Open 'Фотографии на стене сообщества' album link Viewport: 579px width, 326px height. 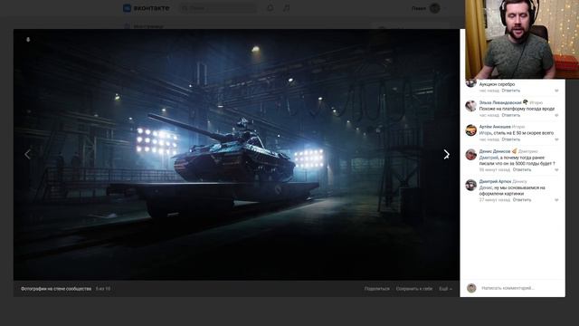point(56,289)
